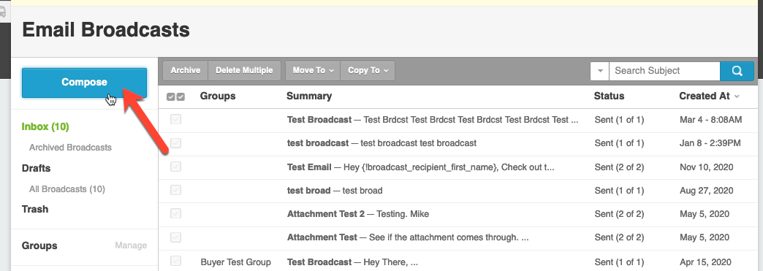This screenshot has height=271, width=763.
Task: Open the Move To dropdown
Action: tap(313, 71)
